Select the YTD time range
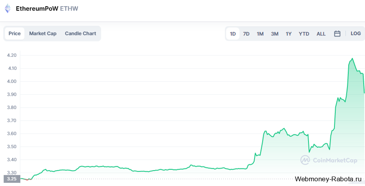 click(304, 34)
